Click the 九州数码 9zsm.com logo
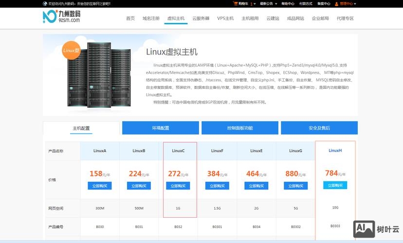This screenshot has width=403, height=243. (x=61, y=17)
